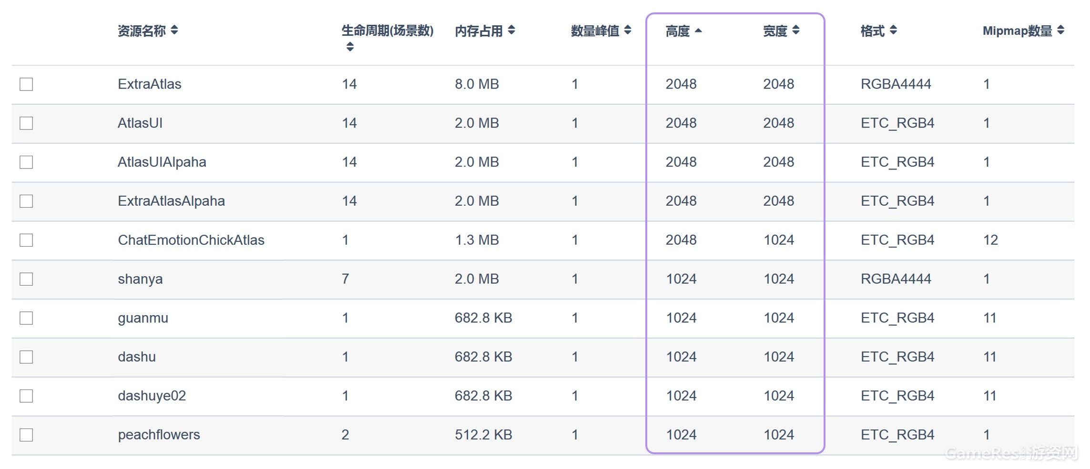
Task: Click the 生命周期(场景数) column header
Action: (387, 31)
